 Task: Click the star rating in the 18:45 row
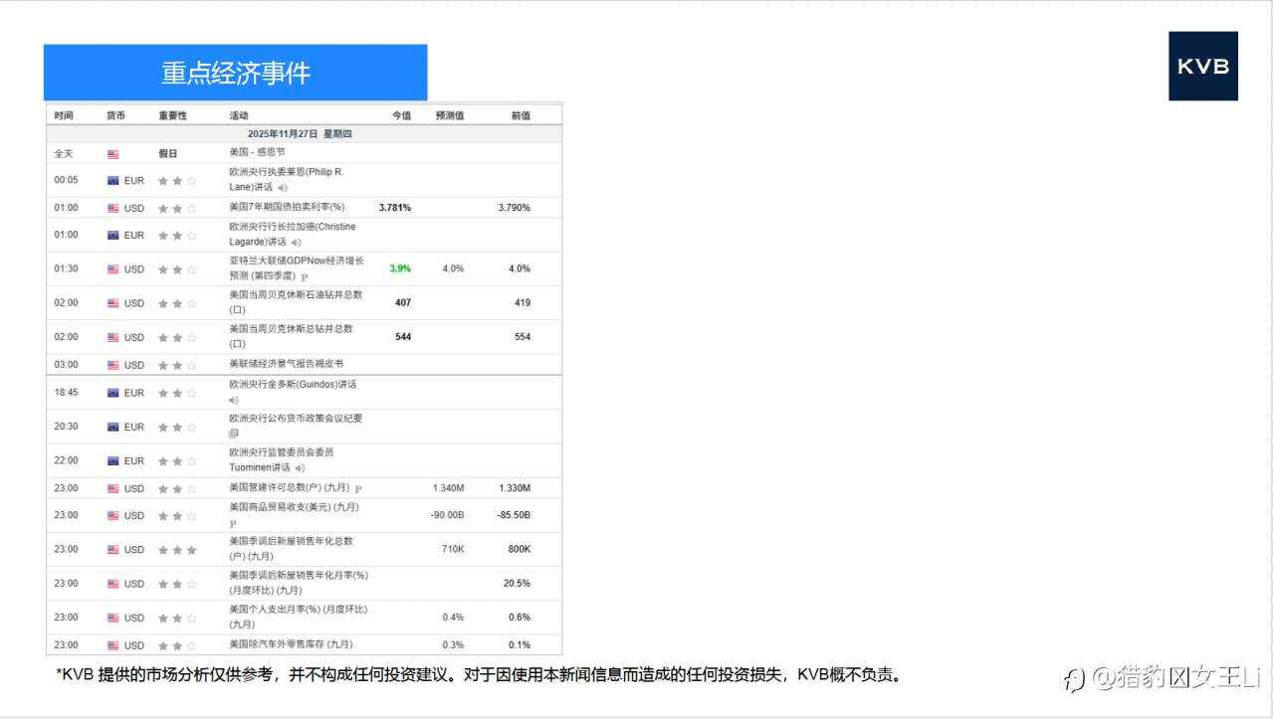point(177,393)
